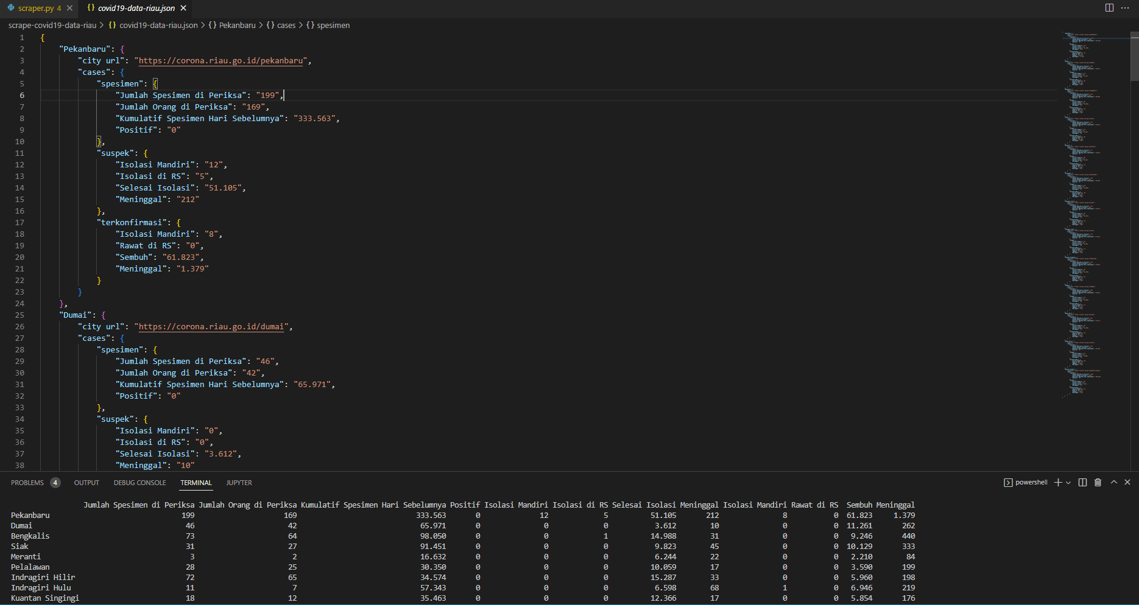The width and height of the screenshot is (1139, 605).
Task: Close the scraper.py tab
Action: coord(69,8)
